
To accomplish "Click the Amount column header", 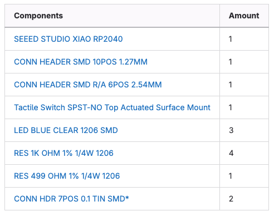I will (x=244, y=16).
